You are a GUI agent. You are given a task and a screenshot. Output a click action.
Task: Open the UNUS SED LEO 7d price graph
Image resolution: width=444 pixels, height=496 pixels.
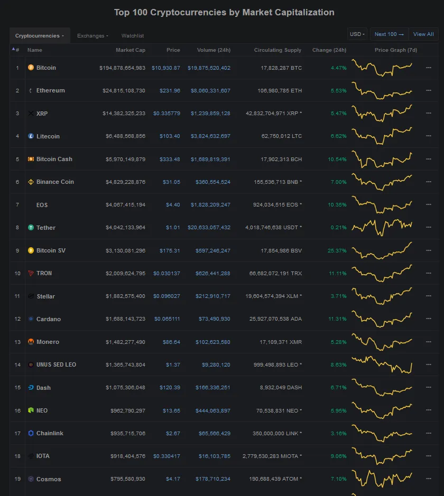tap(382, 364)
